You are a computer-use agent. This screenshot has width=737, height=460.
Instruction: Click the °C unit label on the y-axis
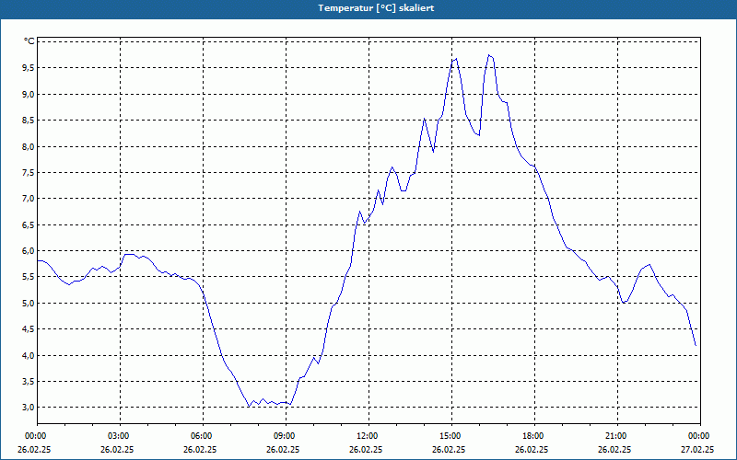pyautogui.click(x=29, y=41)
